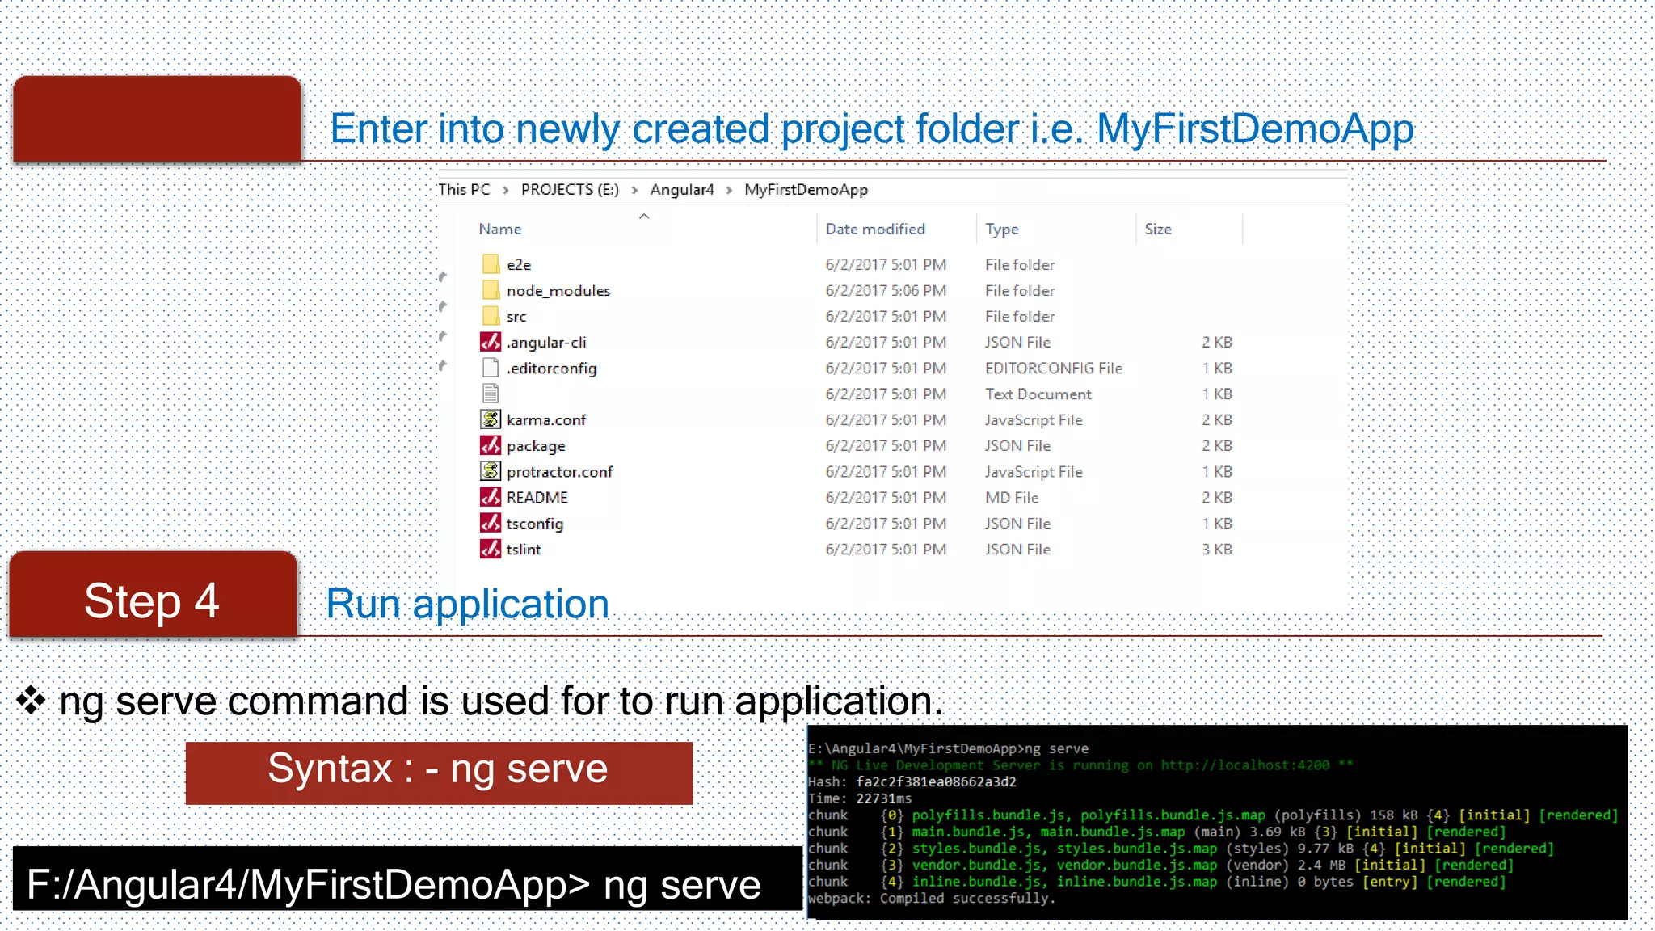This screenshot has width=1655, height=931.
Task: Select the .editorconfig file name
Action: tap(551, 368)
